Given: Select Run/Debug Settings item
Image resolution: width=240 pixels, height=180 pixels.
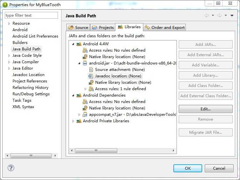Looking at the screenshot, I should [x=31, y=94].
